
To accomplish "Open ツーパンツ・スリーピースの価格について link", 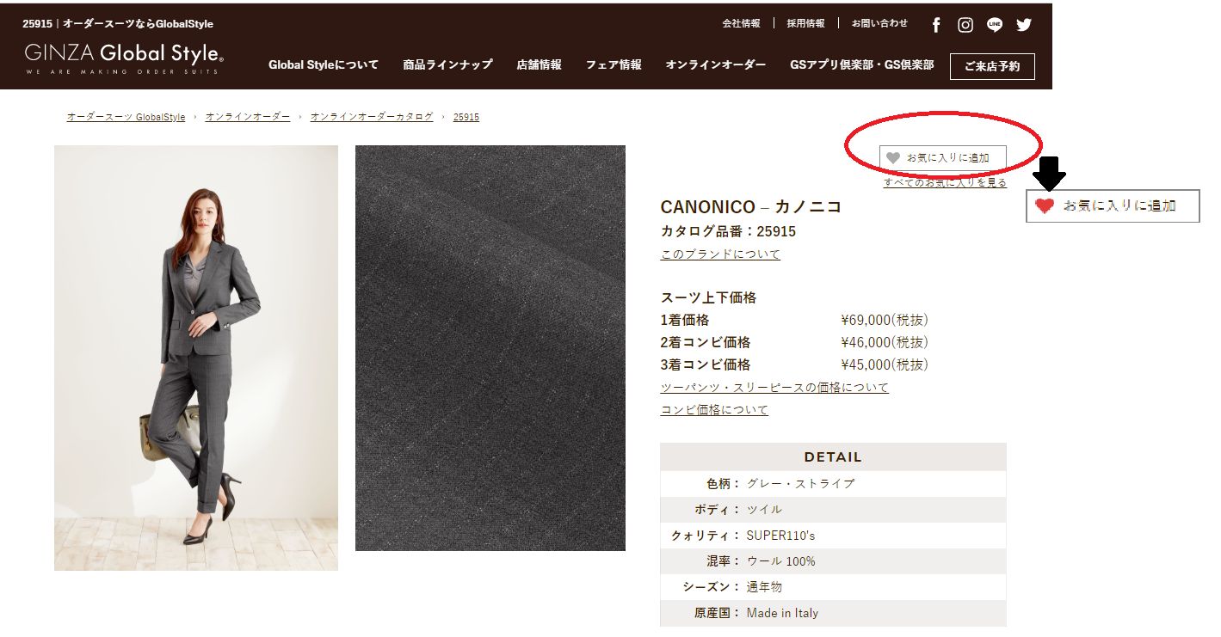I will pos(774,388).
